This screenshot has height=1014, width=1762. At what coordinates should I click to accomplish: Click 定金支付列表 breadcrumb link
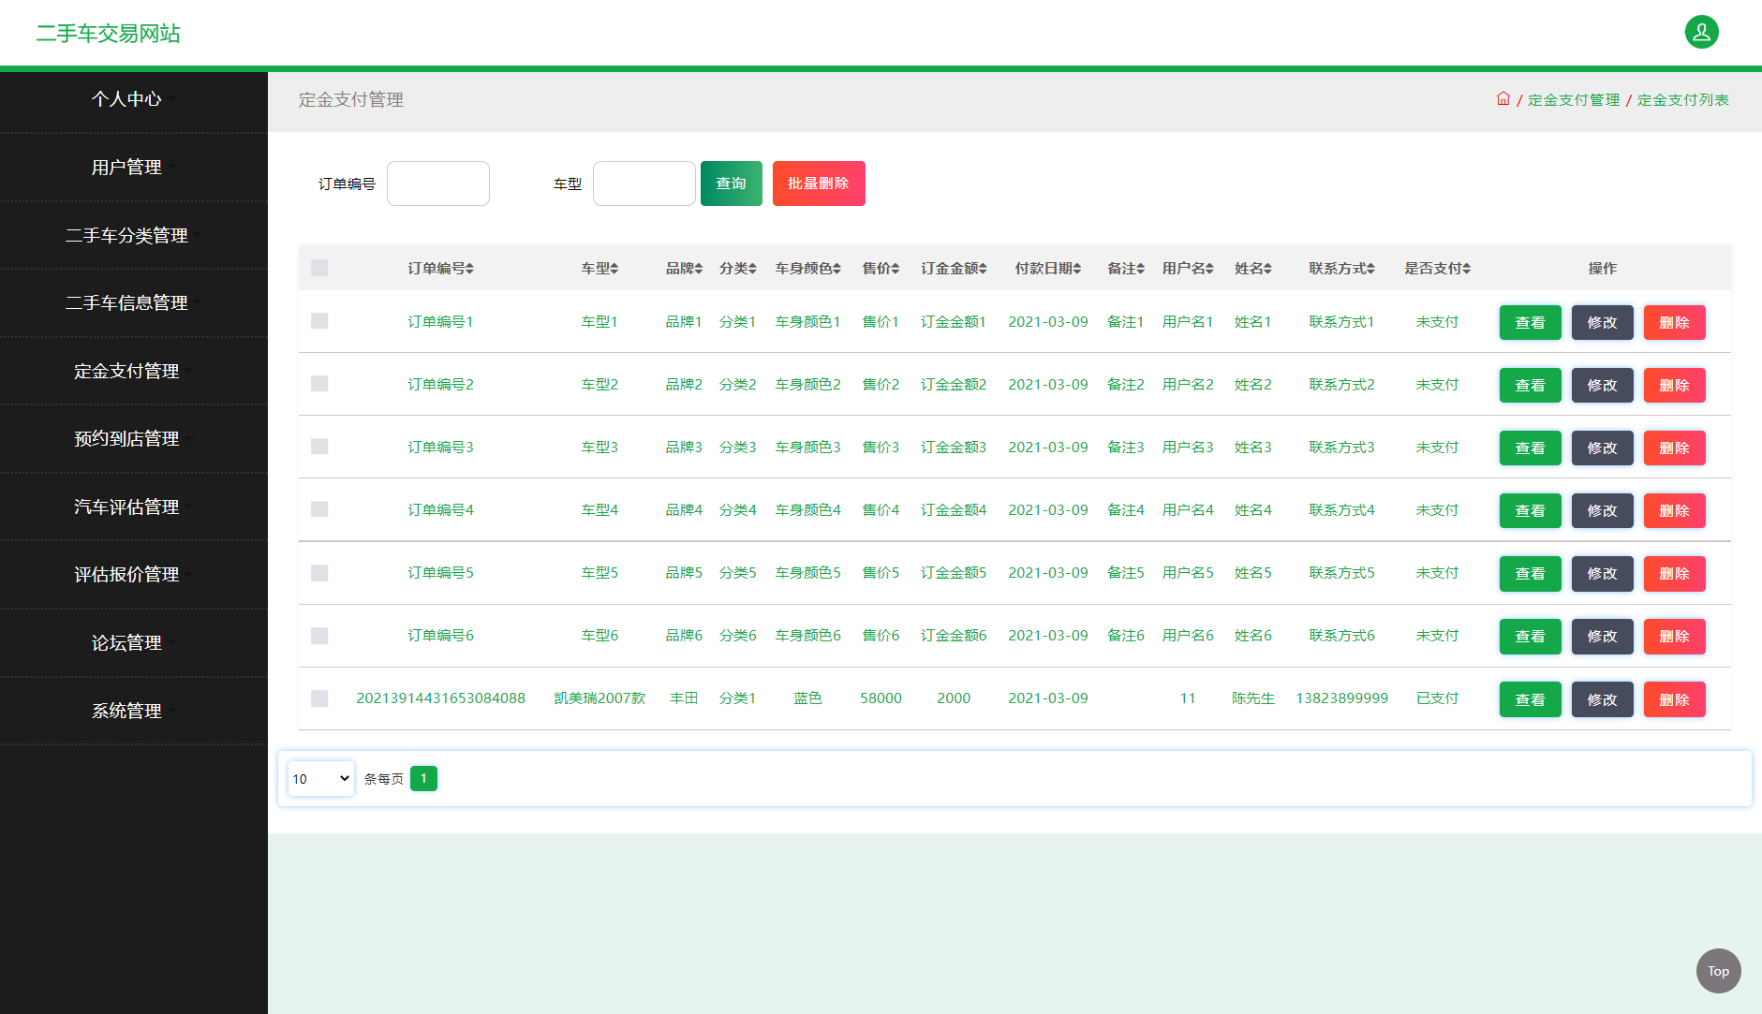click(1682, 99)
